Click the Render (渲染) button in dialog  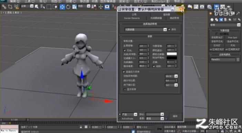pyautogui.click(x=175, y=116)
